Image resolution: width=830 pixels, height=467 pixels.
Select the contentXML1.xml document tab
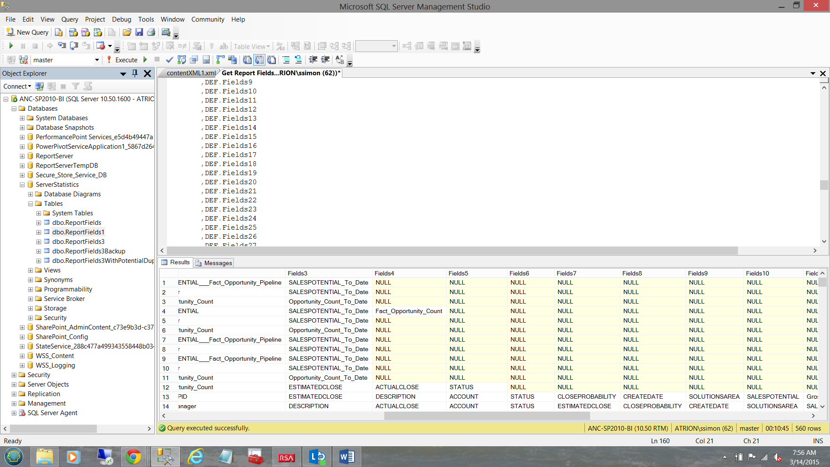pos(190,73)
